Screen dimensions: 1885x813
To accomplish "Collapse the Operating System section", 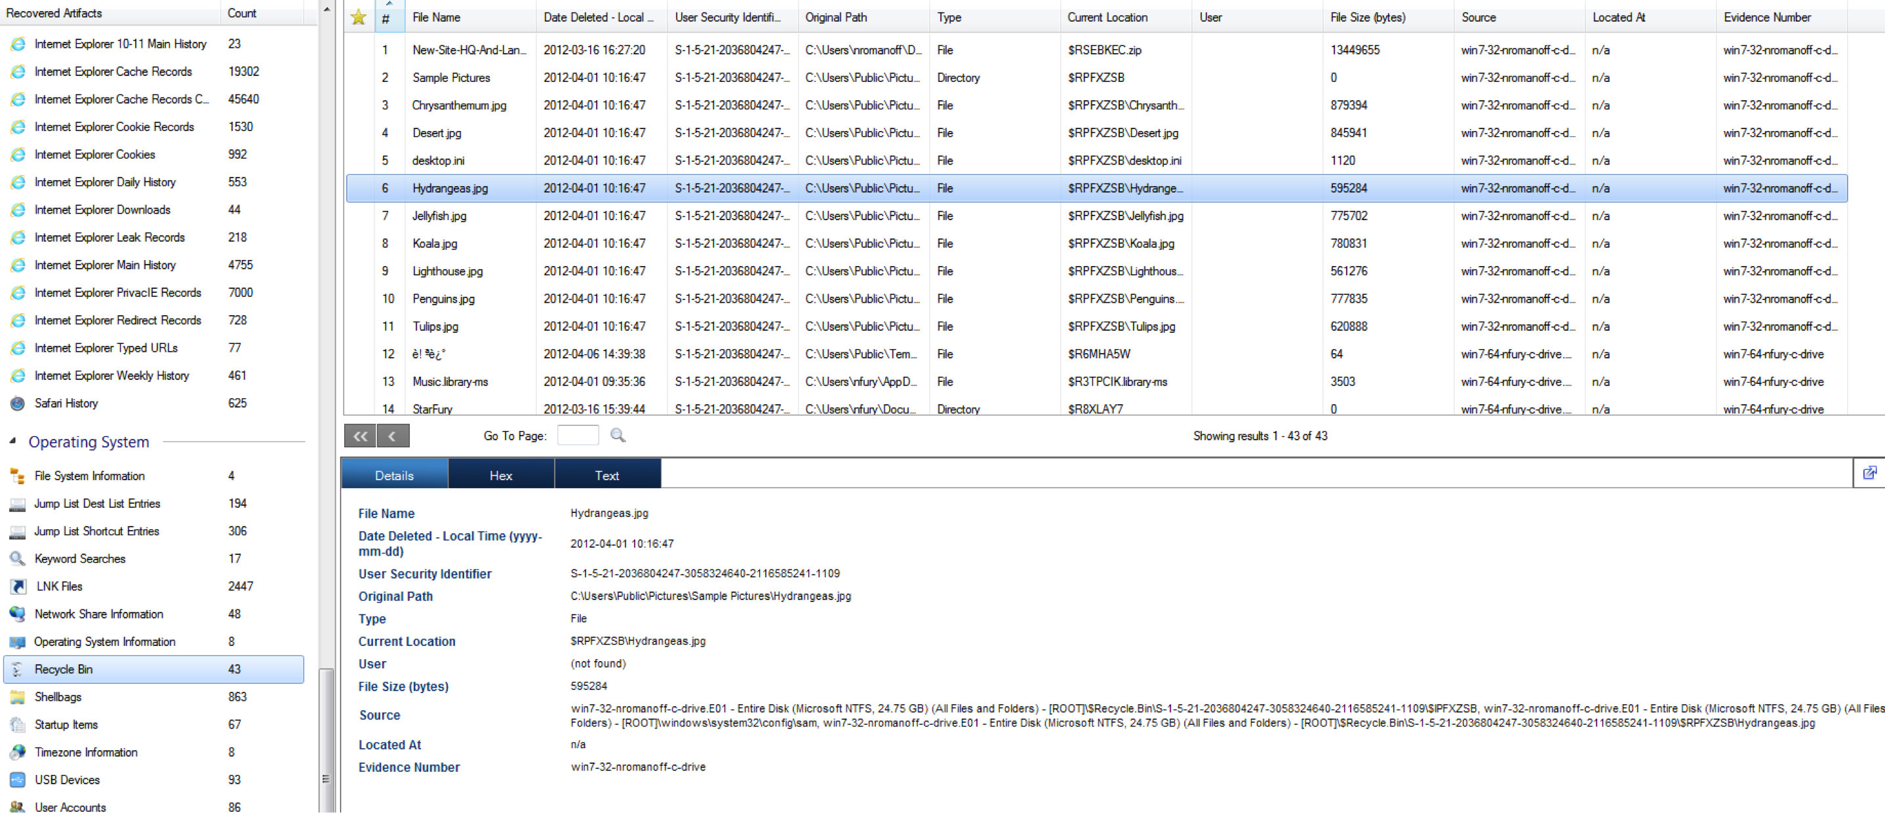I will (x=12, y=442).
